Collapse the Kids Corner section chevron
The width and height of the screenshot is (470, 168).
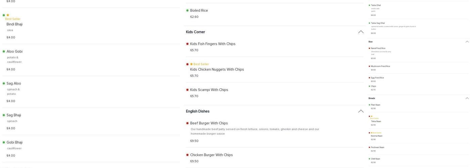point(361,32)
